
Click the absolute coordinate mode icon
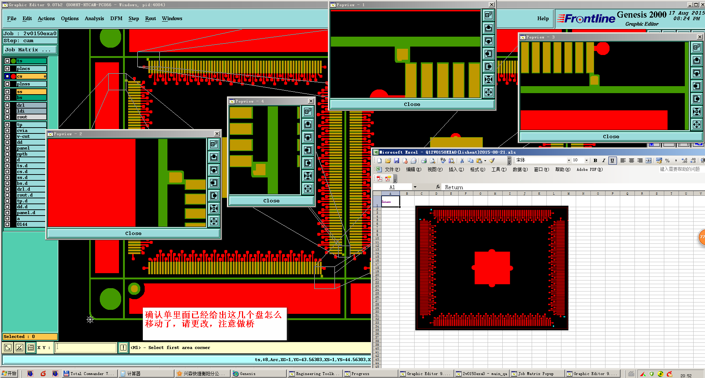(x=8, y=347)
